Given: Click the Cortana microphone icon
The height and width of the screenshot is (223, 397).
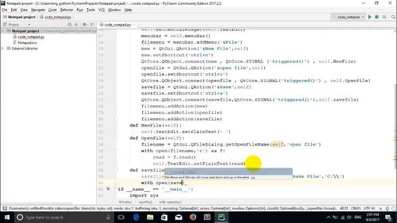Looking at the screenshot, I should (x=108, y=217).
